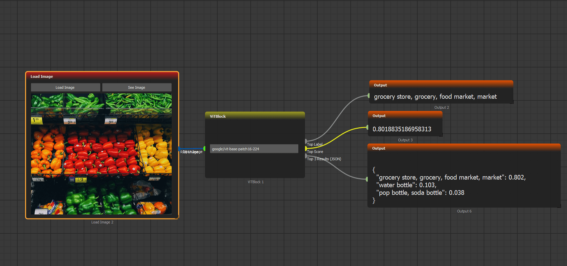This screenshot has height=266, width=567.
Task: Click the Top Label output port
Action: point(306,141)
